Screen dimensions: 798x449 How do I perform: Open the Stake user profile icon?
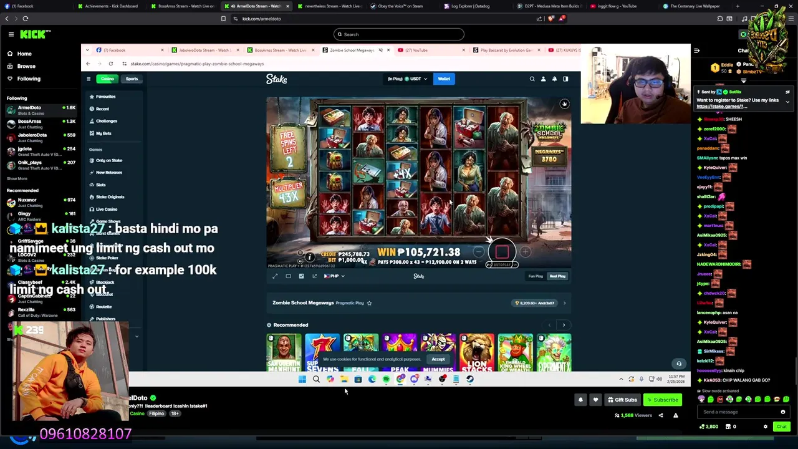543,79
